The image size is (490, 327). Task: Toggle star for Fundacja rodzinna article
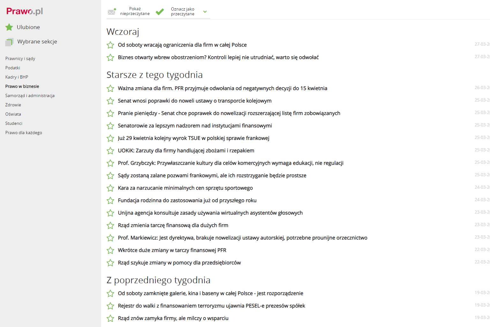[x=110, y=201]
